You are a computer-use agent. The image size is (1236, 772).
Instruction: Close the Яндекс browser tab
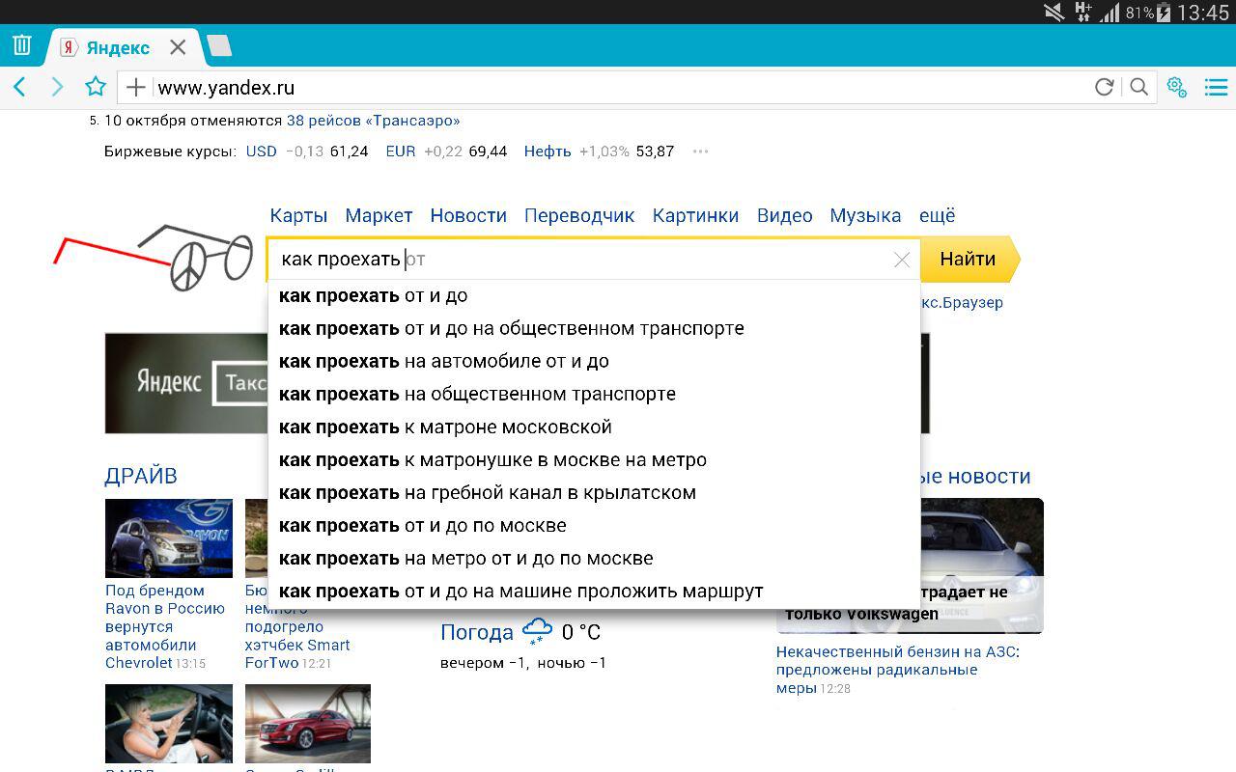click(x=178, y=47)
